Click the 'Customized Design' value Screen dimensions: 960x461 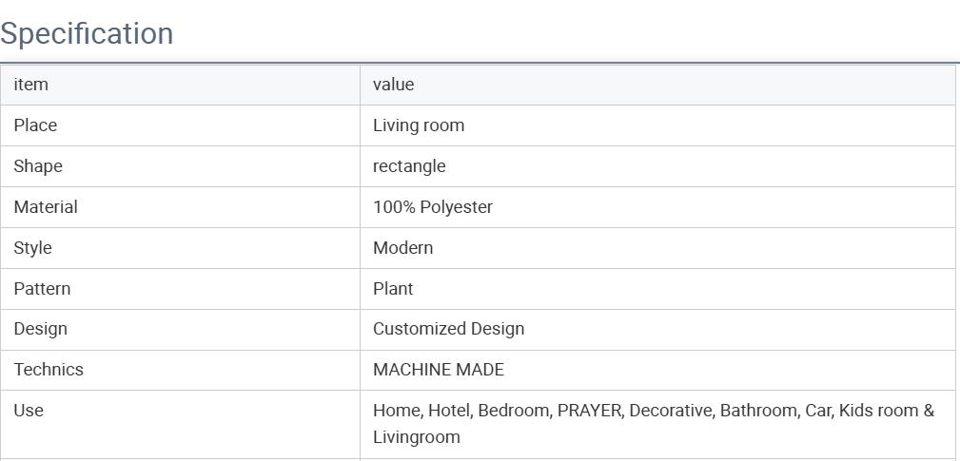coord(448,329)
